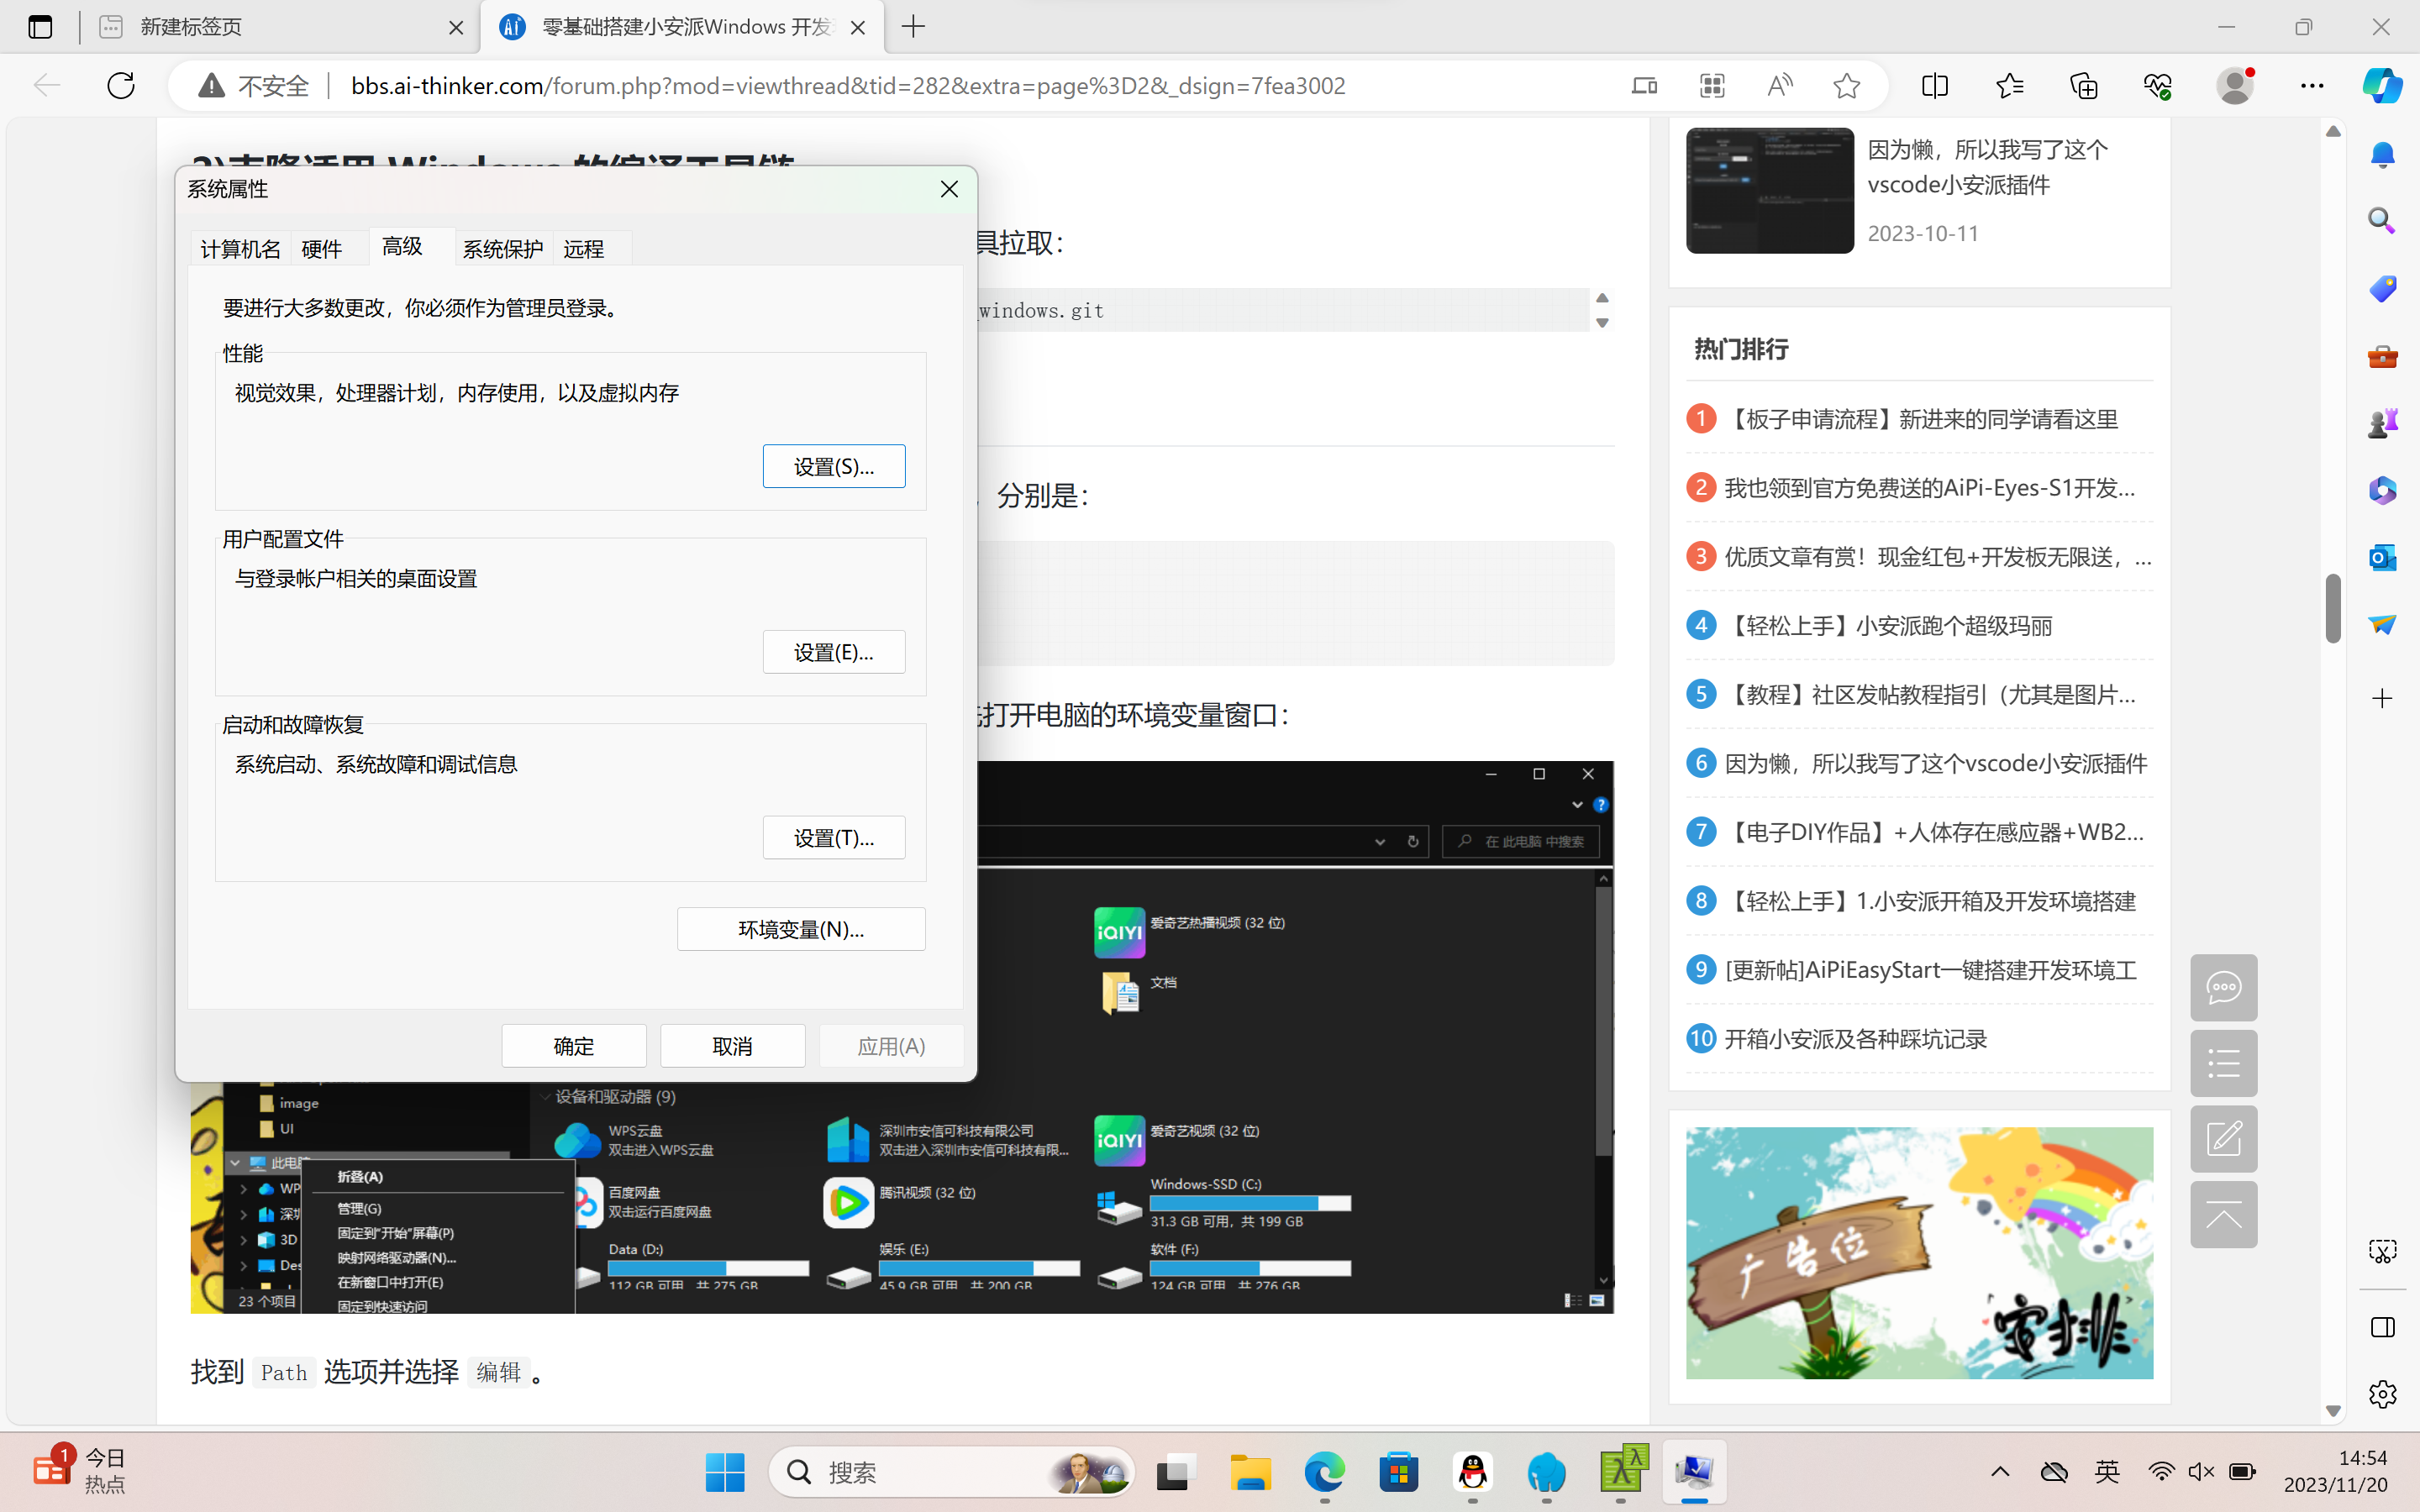Click the back-to-top floating button

(x=2224, y=1215)
